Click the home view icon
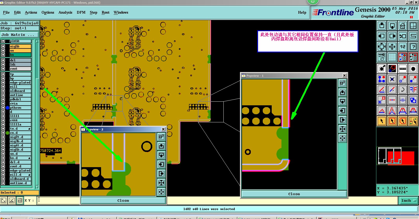Screen dimensions: 419x219 click(x=402, y=26)
